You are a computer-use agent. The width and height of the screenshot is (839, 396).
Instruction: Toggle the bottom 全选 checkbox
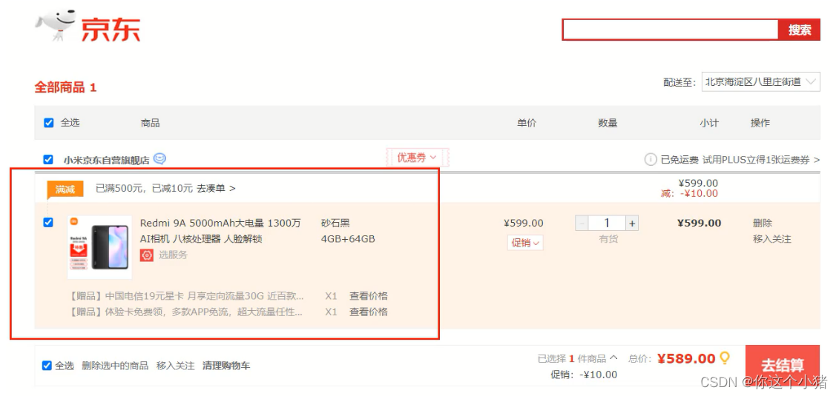tap(47, 366)
